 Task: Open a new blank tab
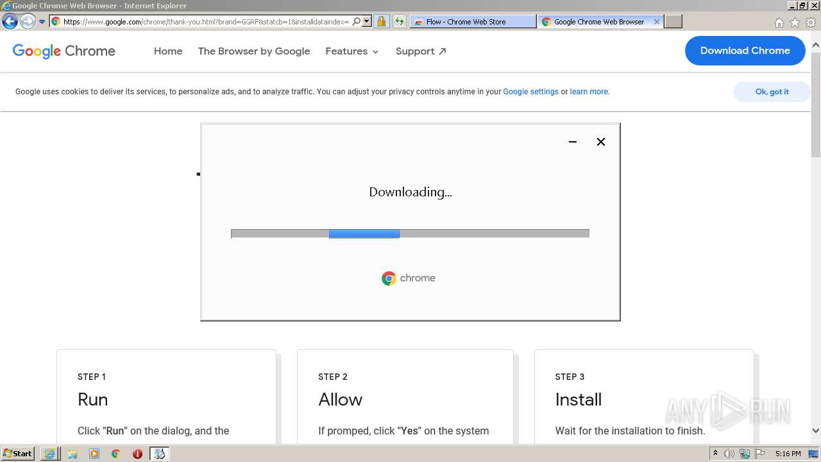[x=673, y=21]
